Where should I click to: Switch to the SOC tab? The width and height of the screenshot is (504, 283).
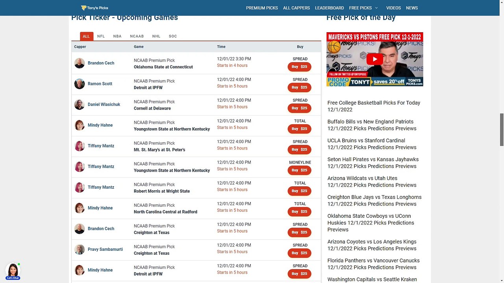point(173,36)
